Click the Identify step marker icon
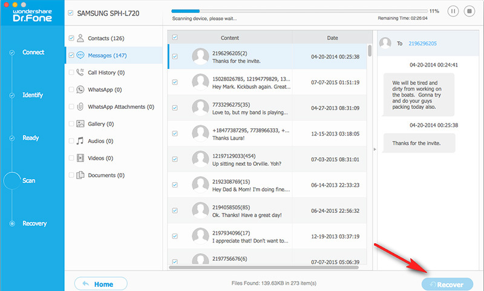This screenshot has height=291, width=484. coord(11,96)
